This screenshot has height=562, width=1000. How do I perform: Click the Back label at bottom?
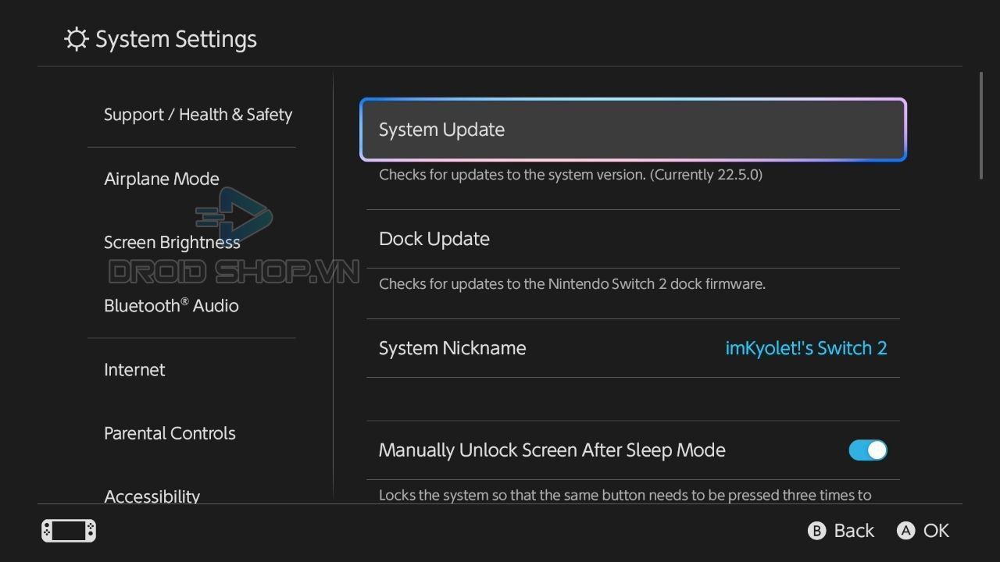(x=854, y=531)
